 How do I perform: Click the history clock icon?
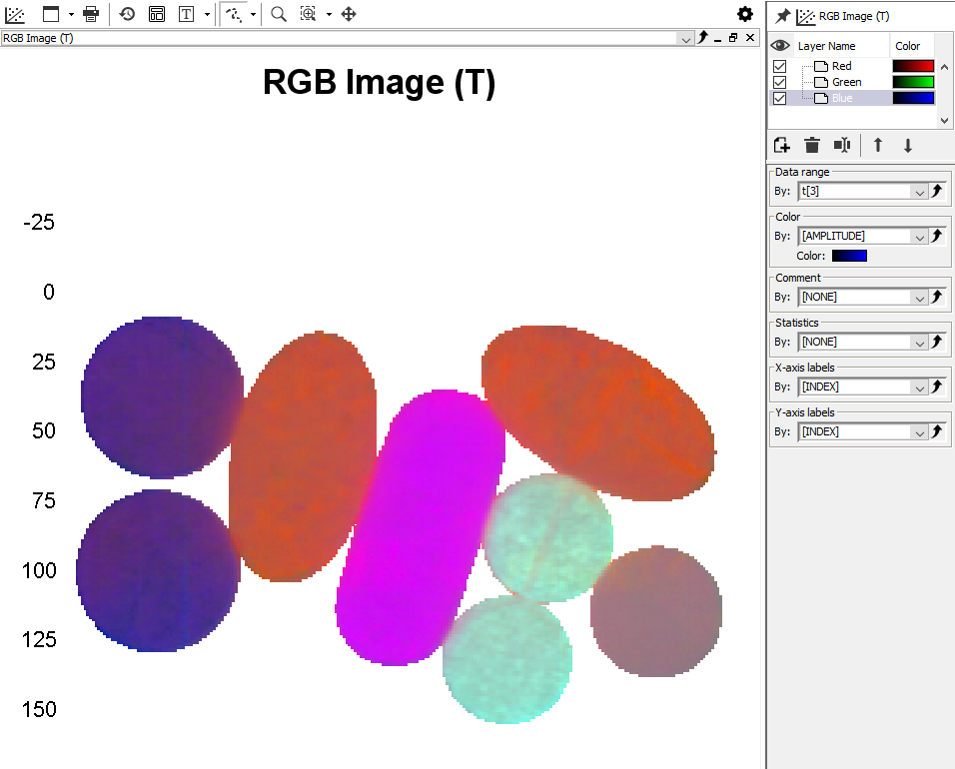click(x=127, y=14)
